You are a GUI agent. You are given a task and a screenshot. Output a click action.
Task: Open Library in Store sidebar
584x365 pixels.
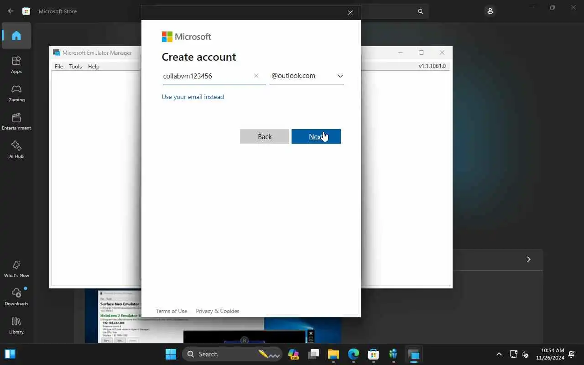[x=16, y=325]
